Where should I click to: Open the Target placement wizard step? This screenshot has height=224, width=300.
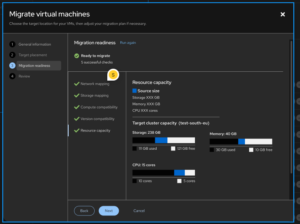33,55
